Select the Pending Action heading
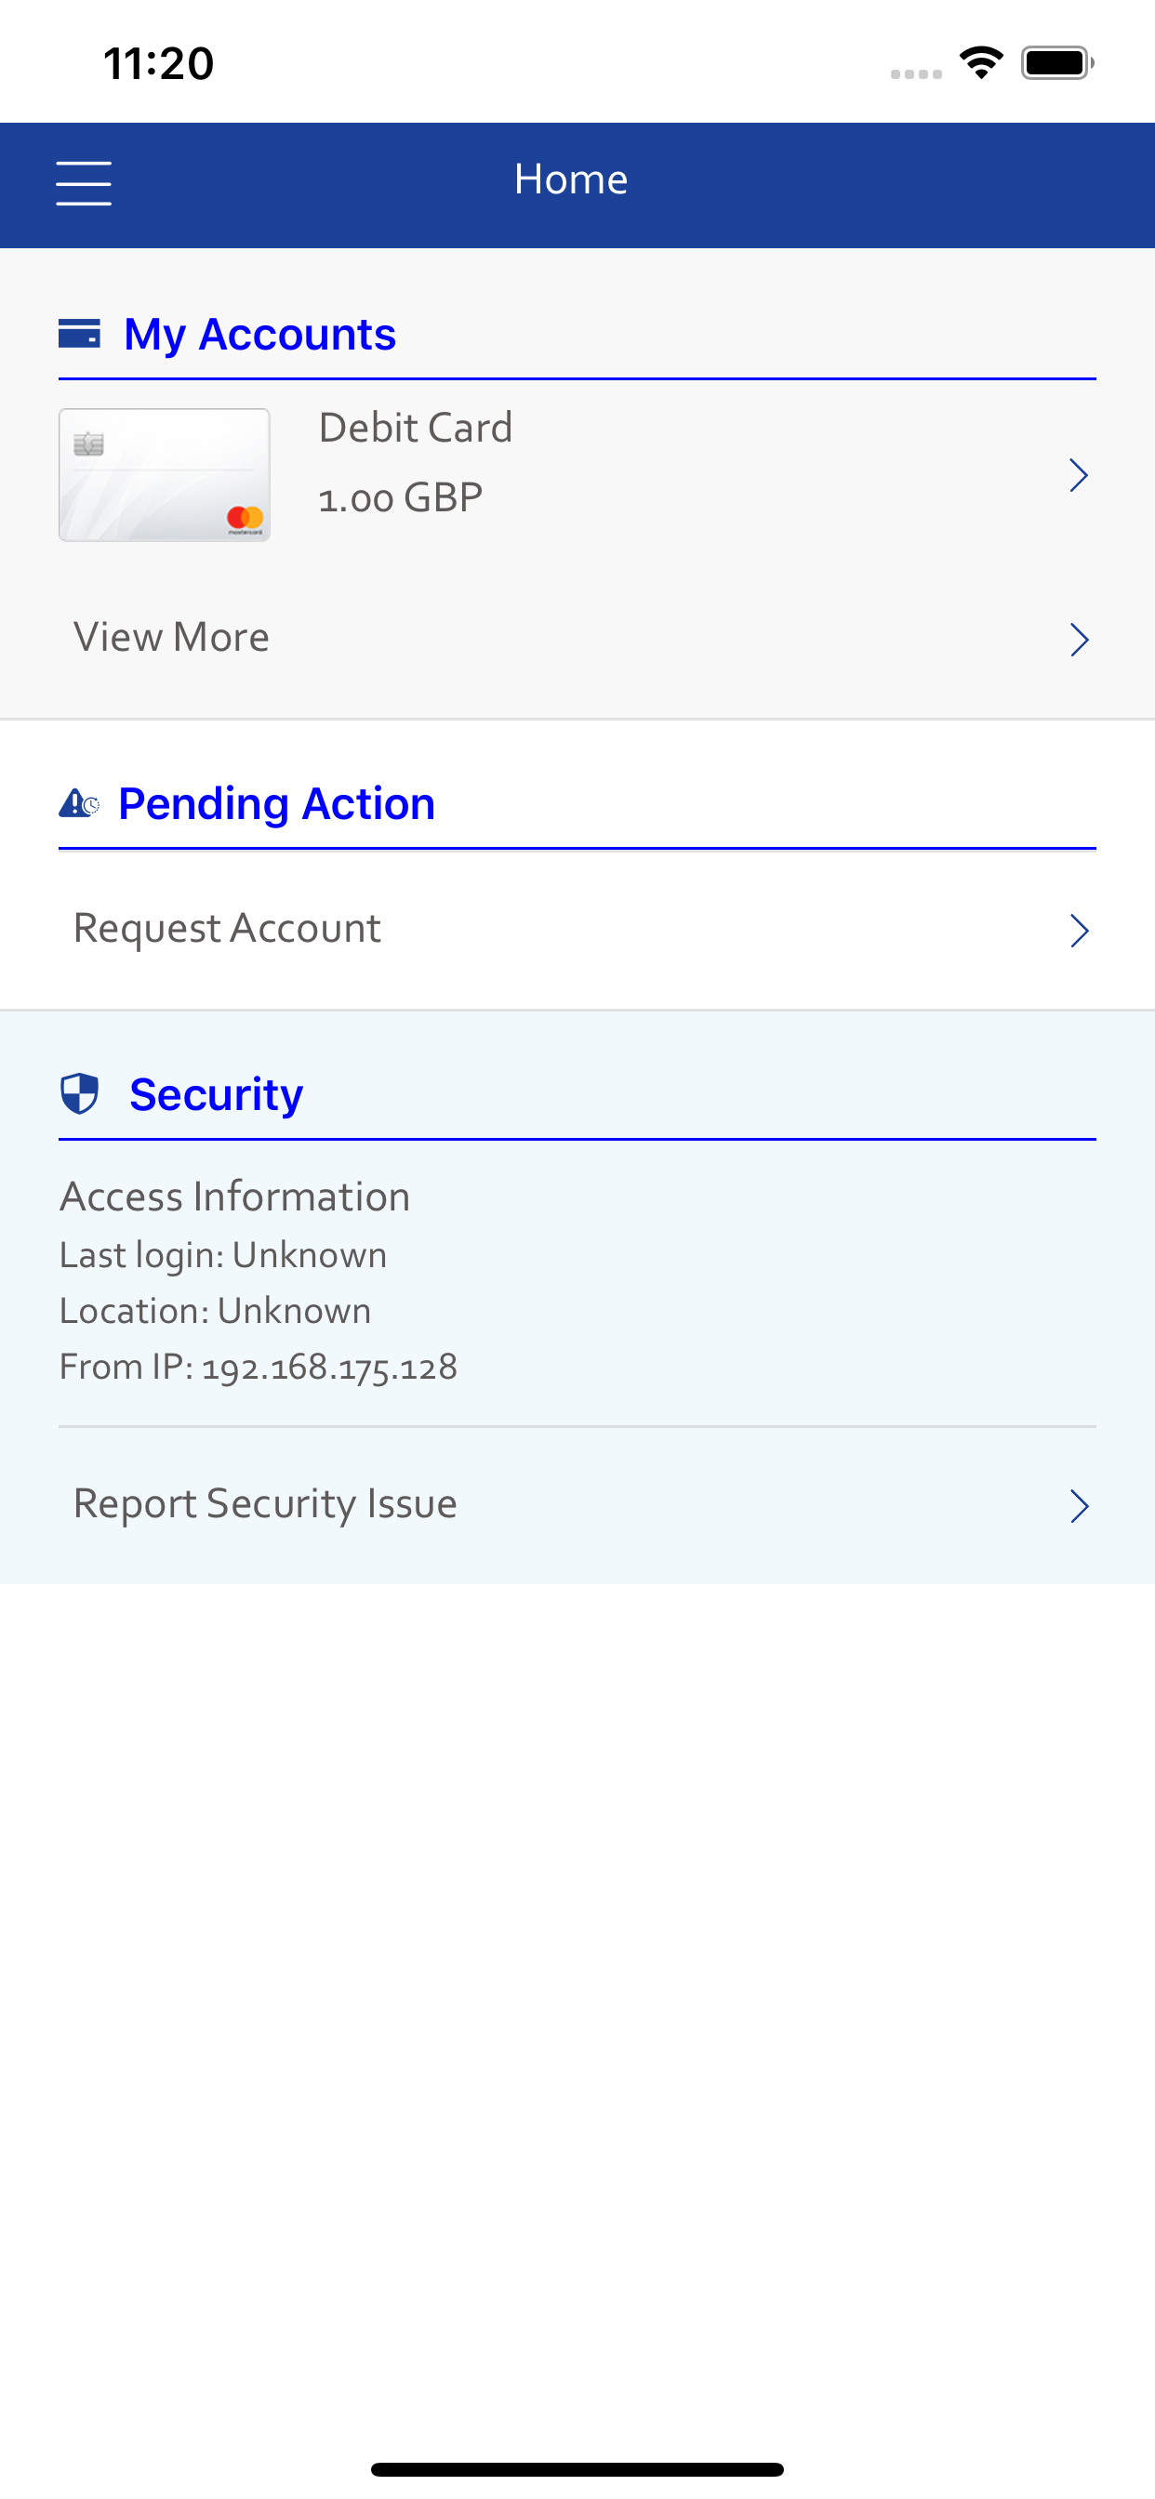The image size is (1155, 2499). click(x=276, y=804)
